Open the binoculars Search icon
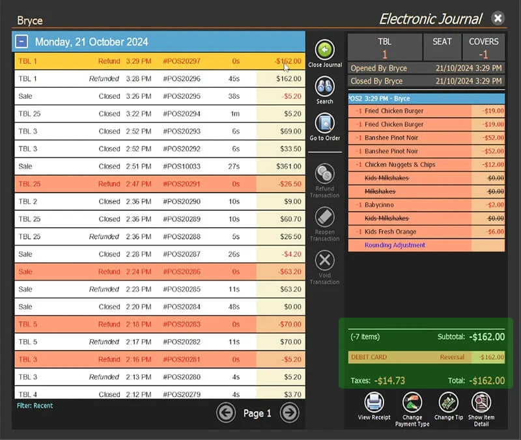The height and width of the screenshot is (440, 521). (324, 87)
